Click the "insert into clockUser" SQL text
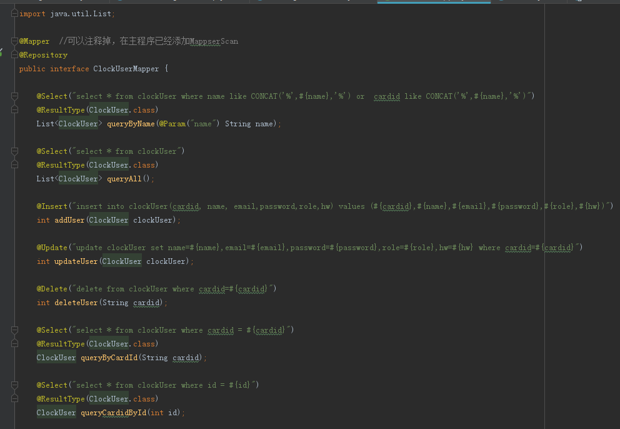 coord(122,206)
